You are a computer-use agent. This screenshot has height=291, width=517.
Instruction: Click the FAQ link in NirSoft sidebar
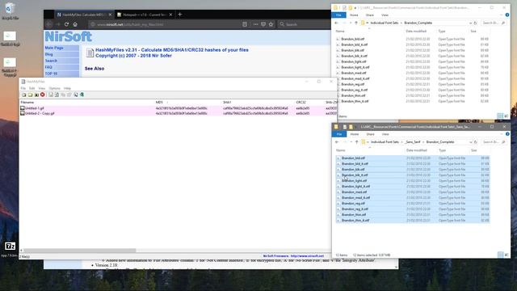[x=48, y=67]
